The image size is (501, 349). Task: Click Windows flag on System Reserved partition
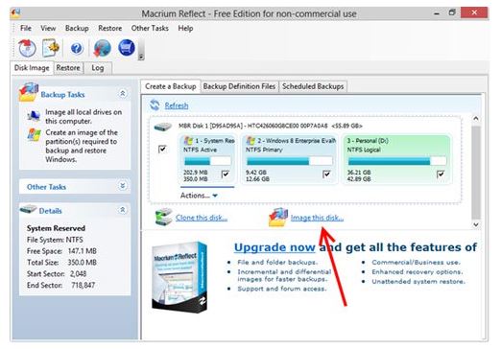(188, 141)
